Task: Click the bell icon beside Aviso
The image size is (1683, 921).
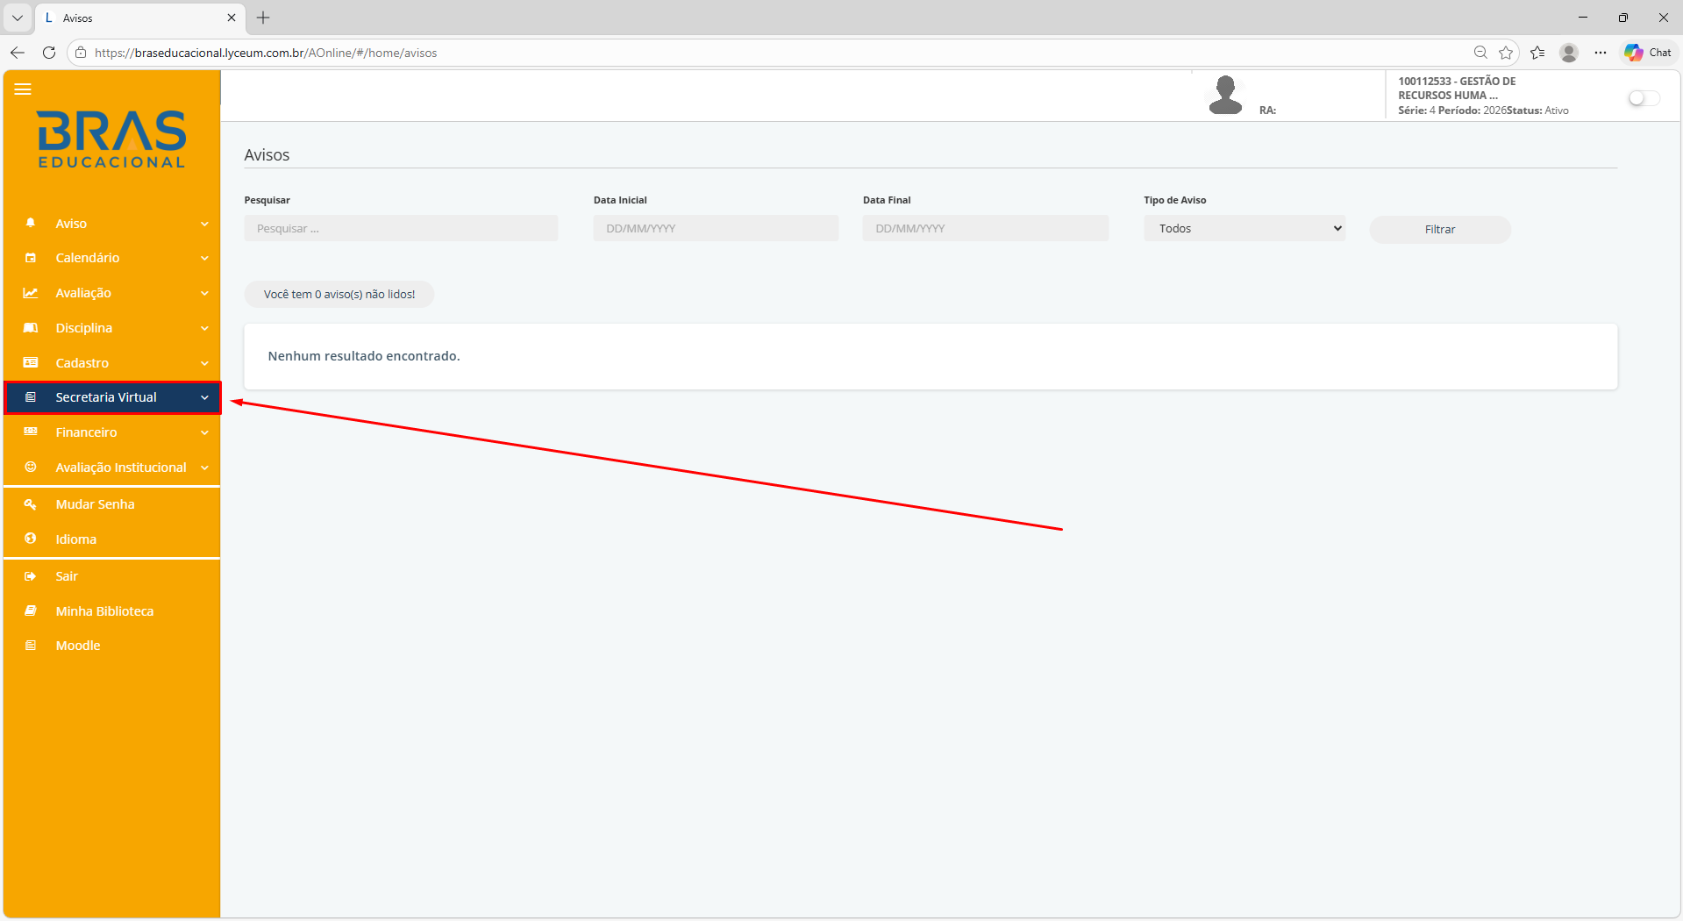Action: 31,223
